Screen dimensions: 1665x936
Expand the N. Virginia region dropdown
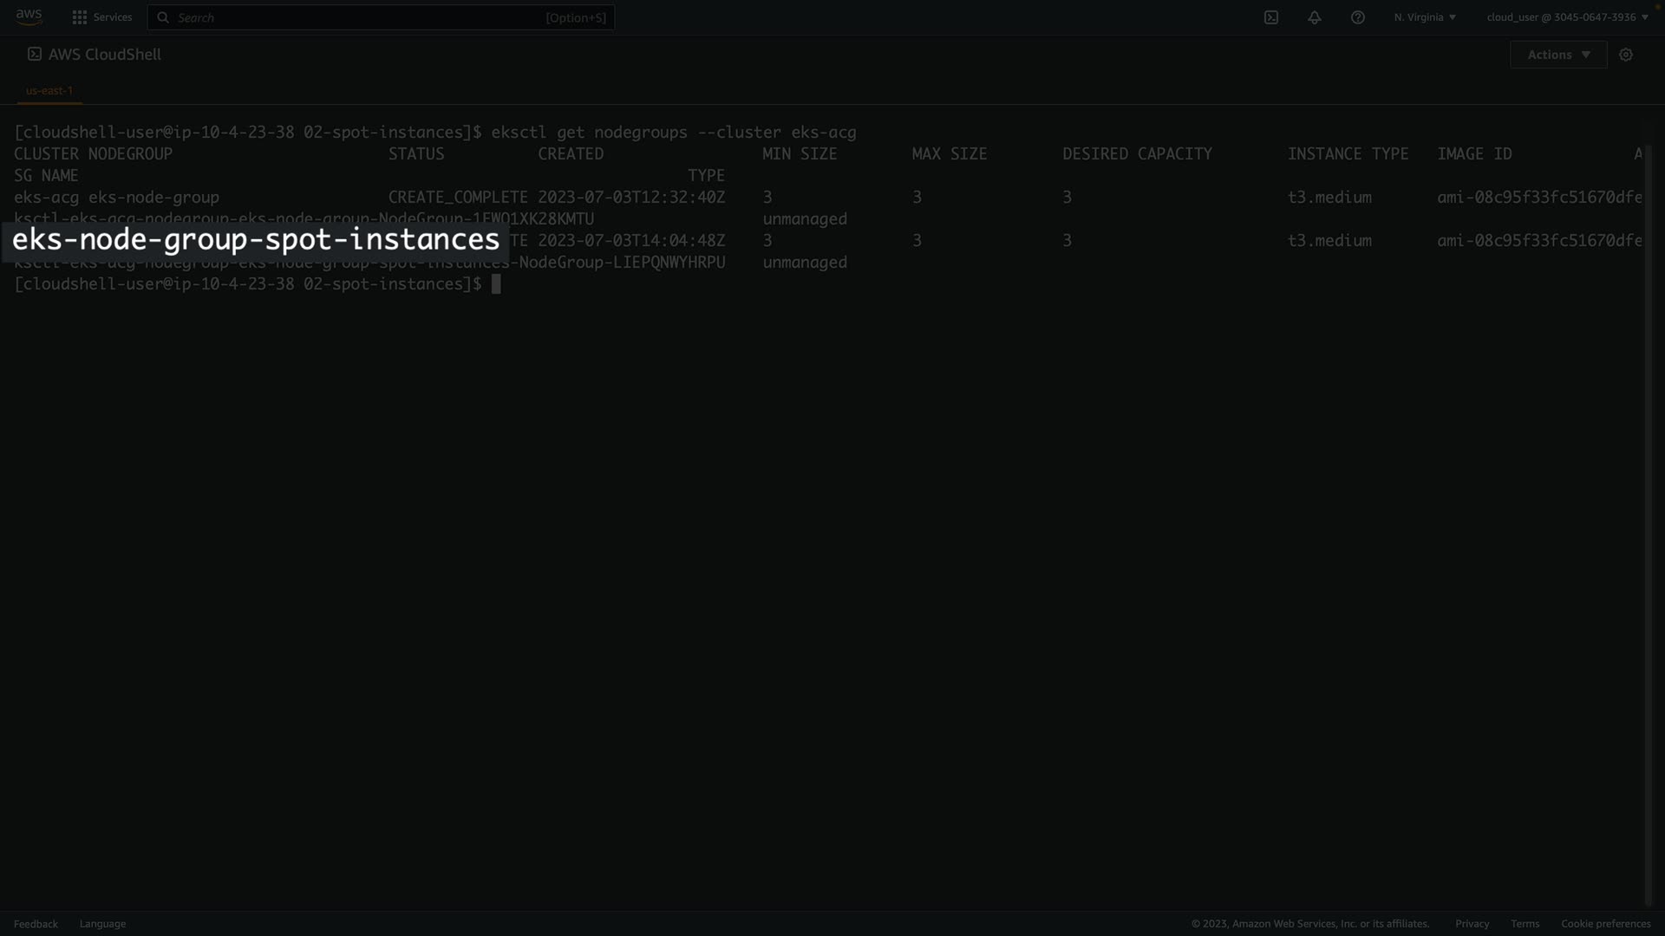coord(1425,17)
